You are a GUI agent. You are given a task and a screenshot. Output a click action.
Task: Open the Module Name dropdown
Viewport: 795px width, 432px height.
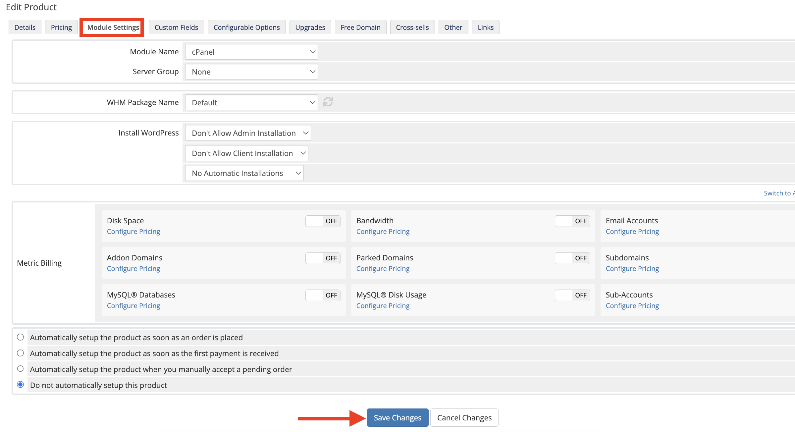[x=251, y=52]
